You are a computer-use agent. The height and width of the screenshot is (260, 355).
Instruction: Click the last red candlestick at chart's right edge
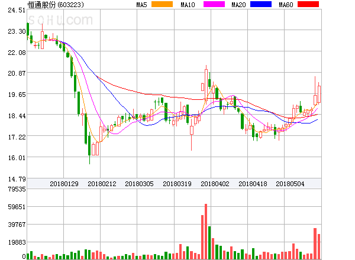click(319, 95)
